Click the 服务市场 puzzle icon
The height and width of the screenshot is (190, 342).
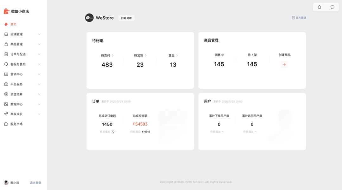(6, 124)
